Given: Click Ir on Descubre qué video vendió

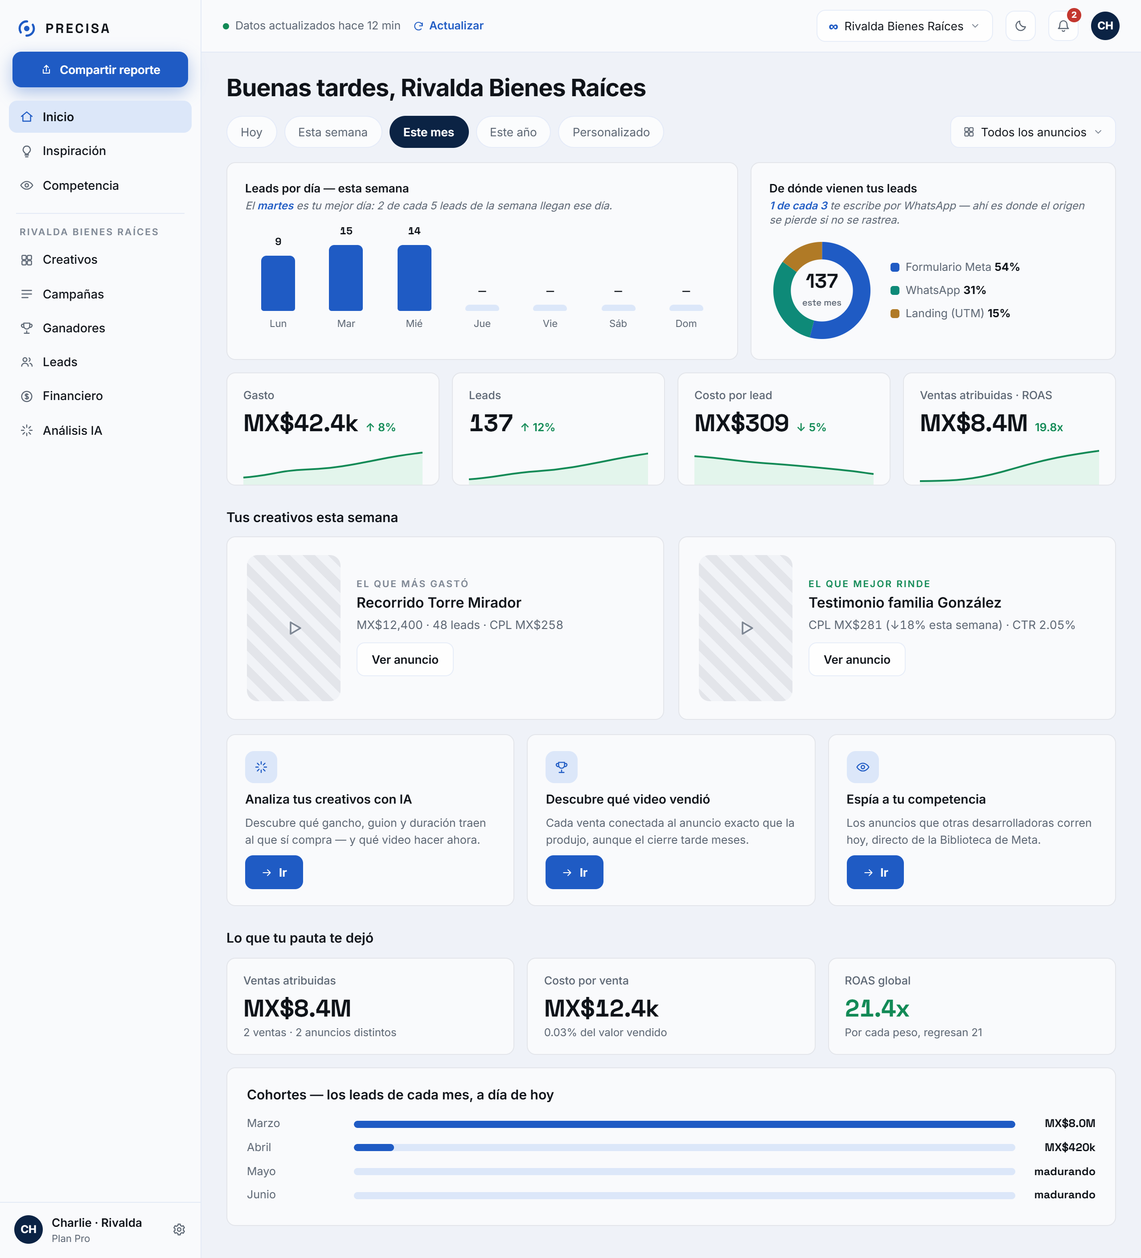Looking at the screenshot, I should (x=574, y=872).
